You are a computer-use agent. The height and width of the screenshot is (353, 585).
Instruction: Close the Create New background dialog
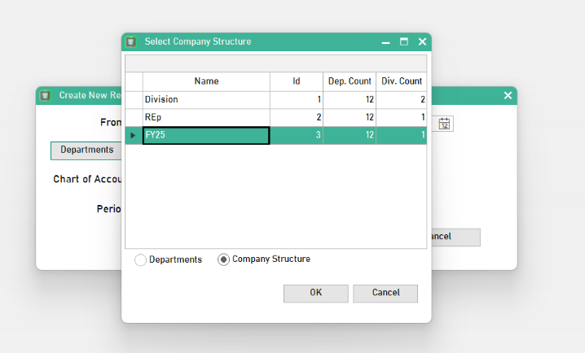(x=508, y=95)
